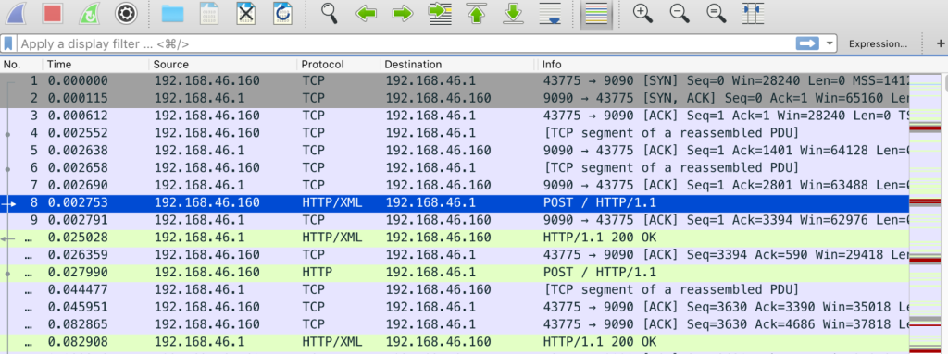The height and width of the screenshot is (354, 948).
Task: Go back in packet history with the left arrow
Action: tap(367, 13)
